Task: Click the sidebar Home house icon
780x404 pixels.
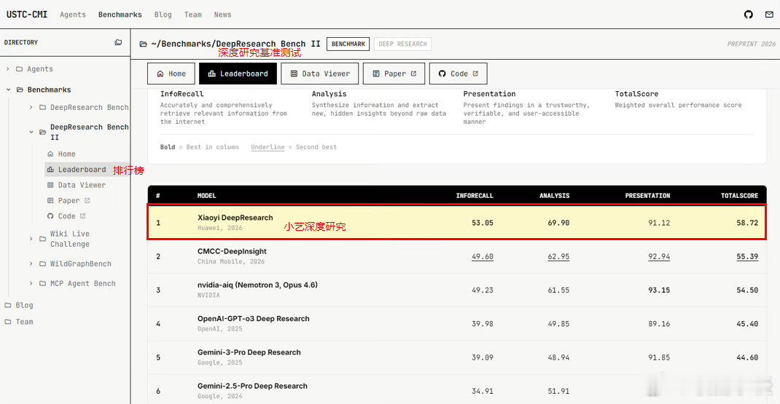Action: pos(50,154)
